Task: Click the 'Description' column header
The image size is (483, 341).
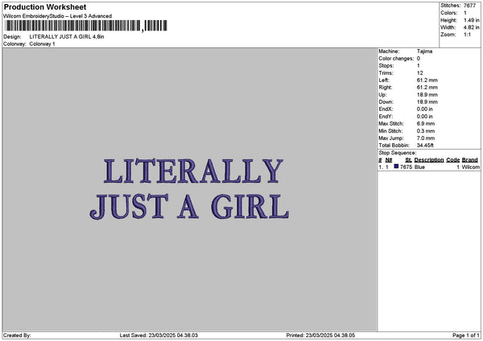Action: [428, 159]
